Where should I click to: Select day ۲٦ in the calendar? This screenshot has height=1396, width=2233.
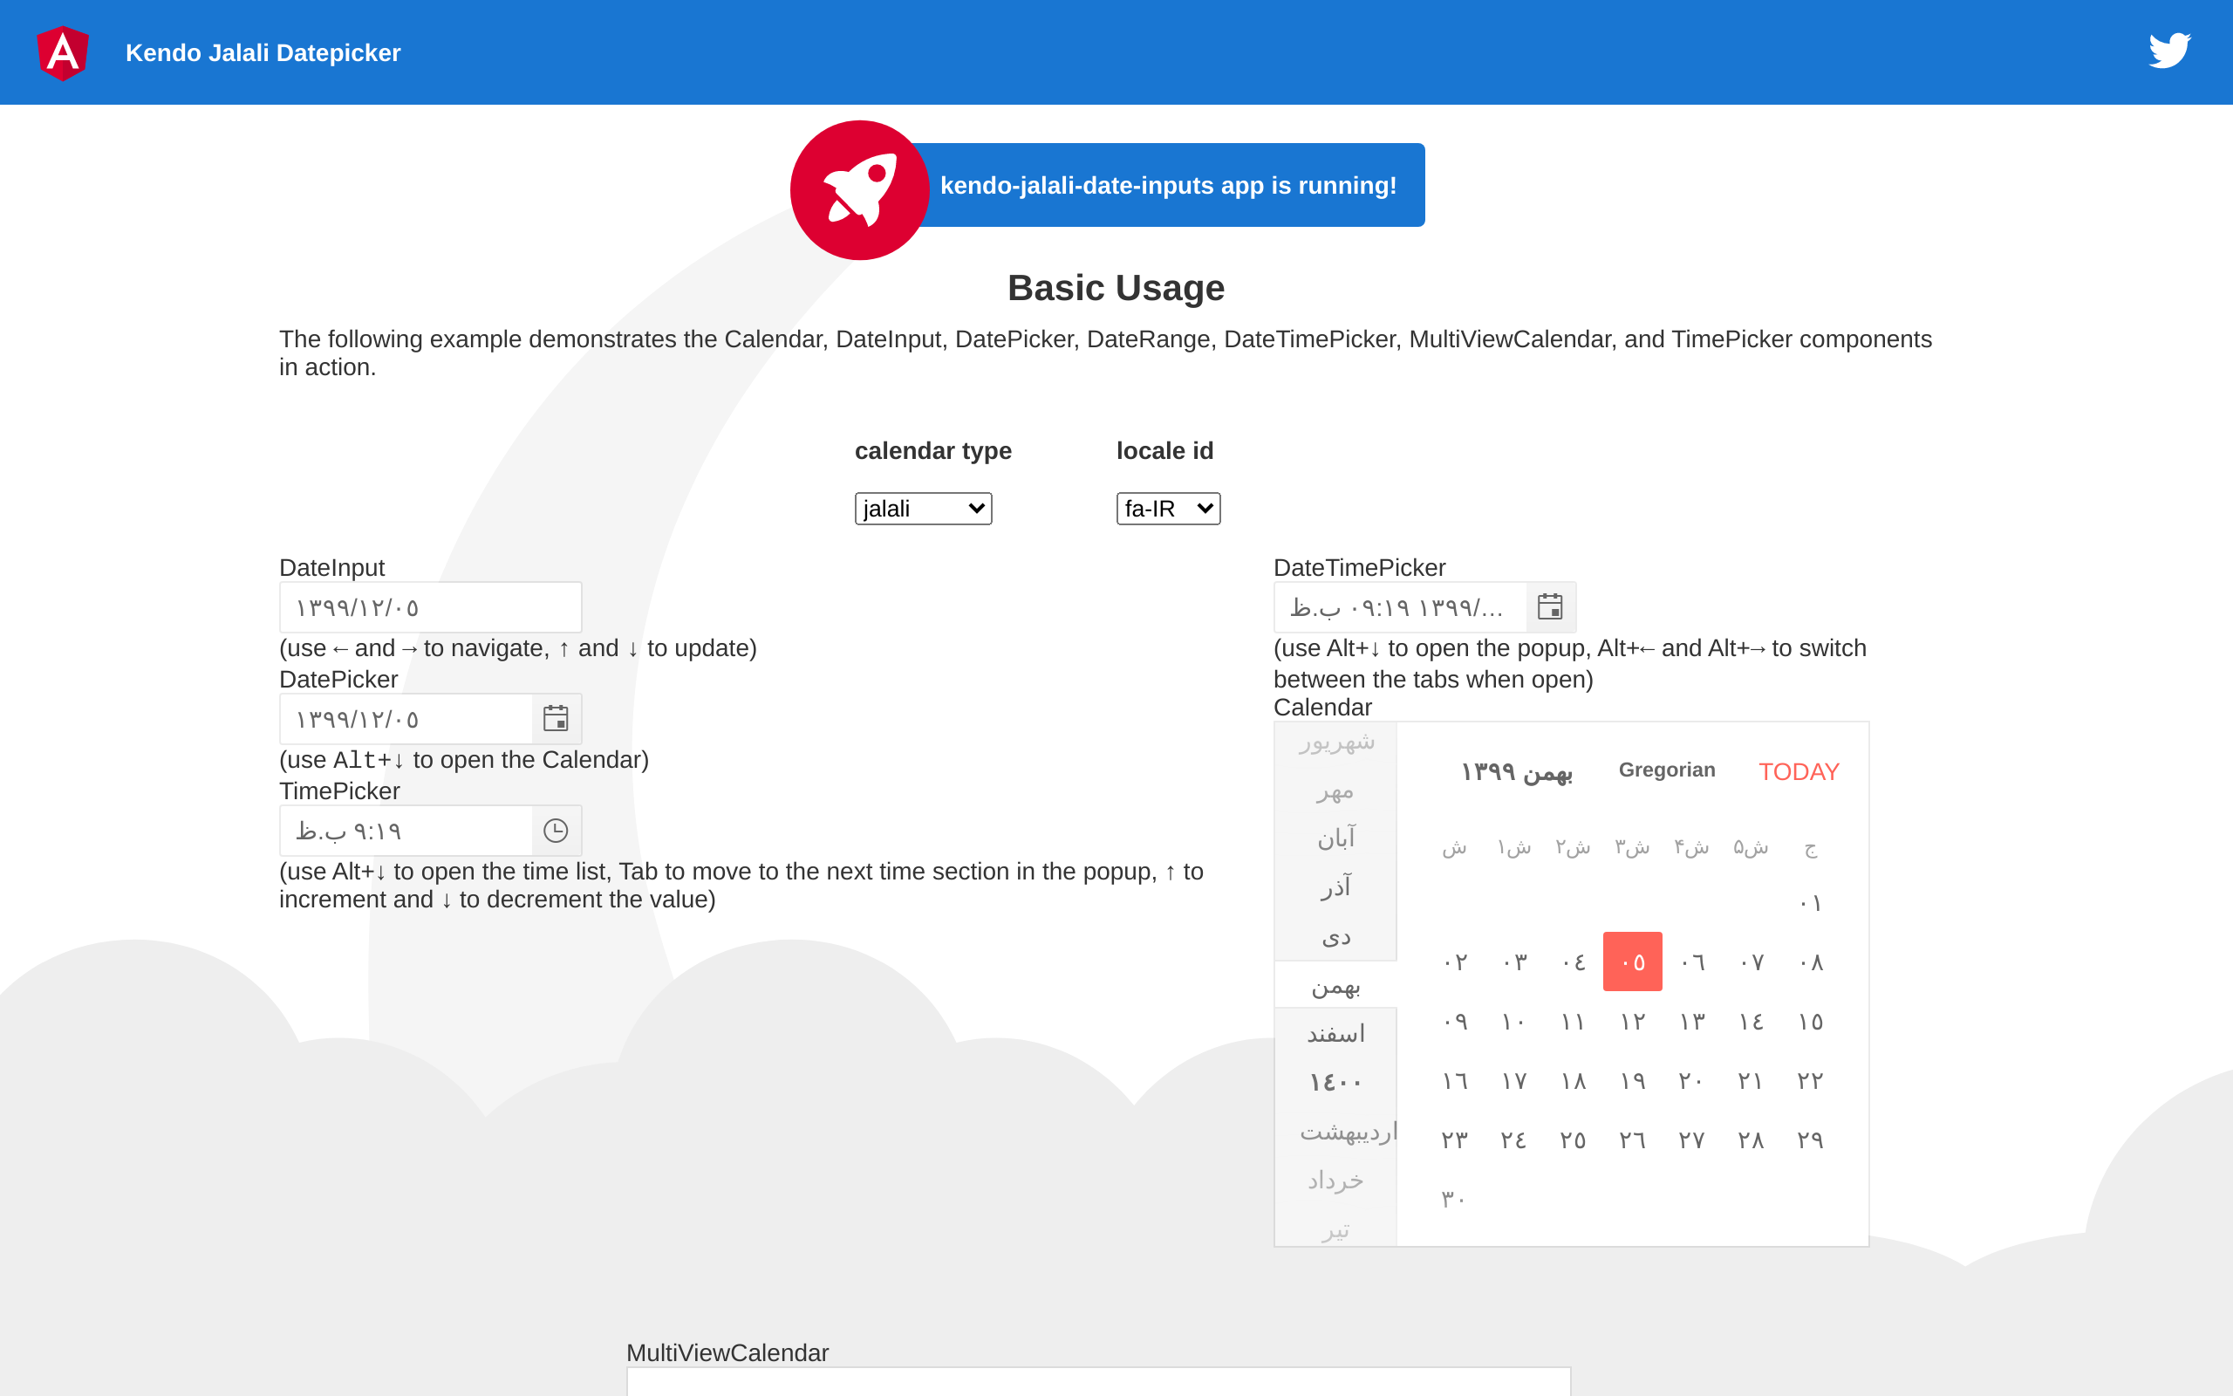tap(1632, 1139)
